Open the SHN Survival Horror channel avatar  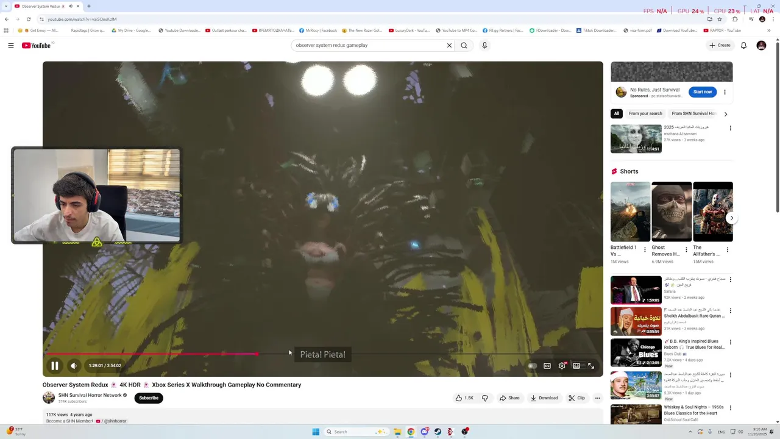coord(49,398)
